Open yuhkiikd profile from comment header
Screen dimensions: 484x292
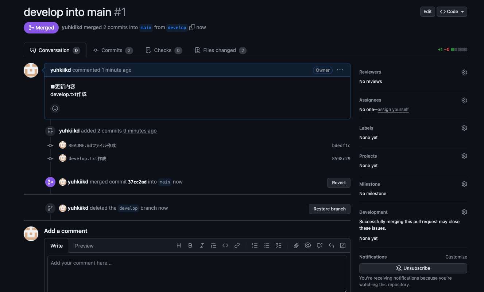[x=61, y=70]
